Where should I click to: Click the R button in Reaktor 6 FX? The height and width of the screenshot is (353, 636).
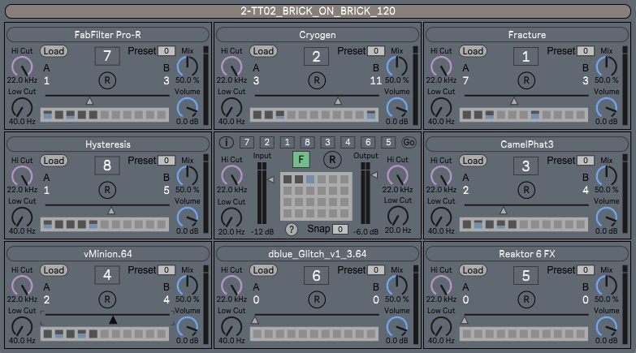pyautogui.click(x=527, y=299)
